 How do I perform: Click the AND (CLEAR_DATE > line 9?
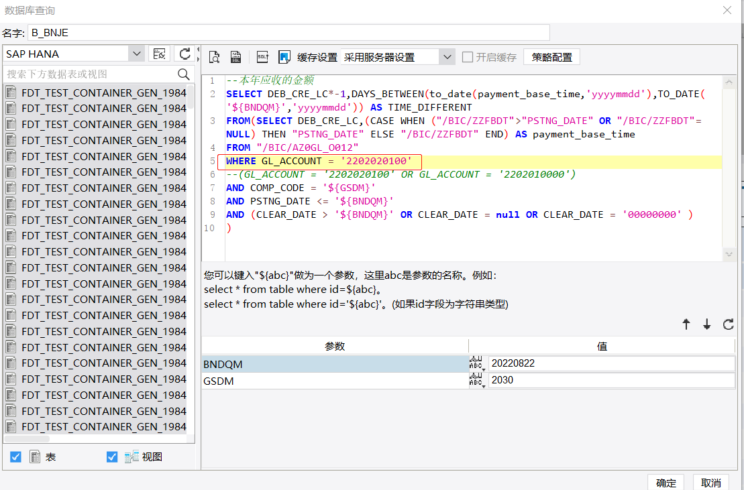tap(460, 215)
